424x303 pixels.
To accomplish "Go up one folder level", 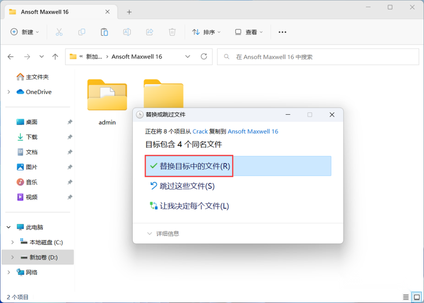I will click(x=55, y=57).
